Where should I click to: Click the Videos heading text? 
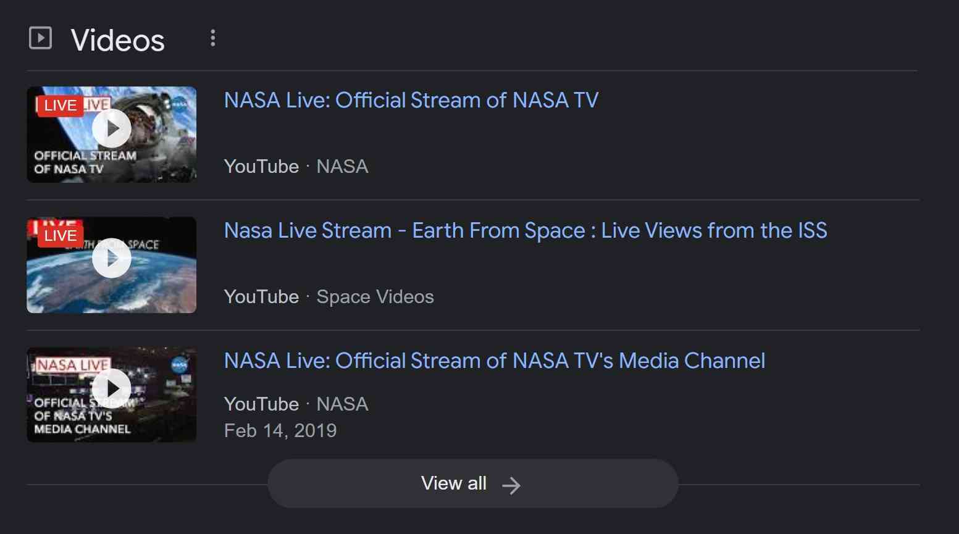[x=117, y=39]
